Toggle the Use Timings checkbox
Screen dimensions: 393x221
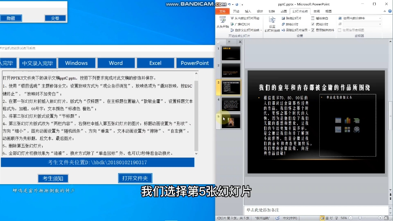[313, 24]
